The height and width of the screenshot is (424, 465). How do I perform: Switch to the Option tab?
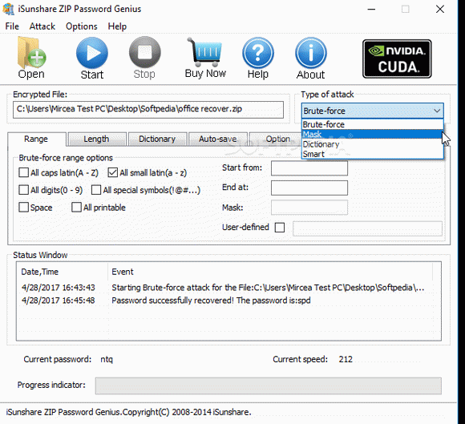pos(275,139)
